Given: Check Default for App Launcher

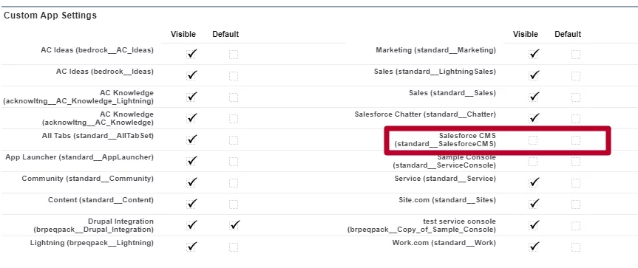Looking at the screenshot, I should (234, 162).
